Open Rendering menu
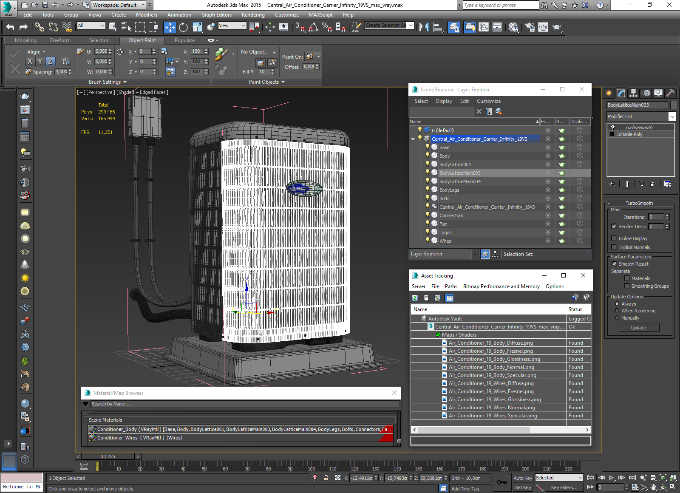The width and height of the screenshot is (680, 493). coord(253,15)
